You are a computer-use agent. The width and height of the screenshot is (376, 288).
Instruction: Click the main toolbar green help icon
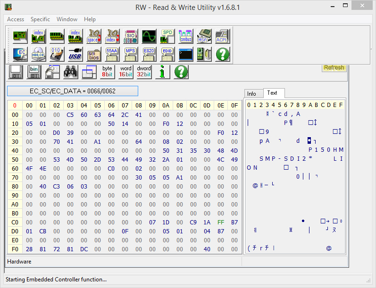coord(223,54)
